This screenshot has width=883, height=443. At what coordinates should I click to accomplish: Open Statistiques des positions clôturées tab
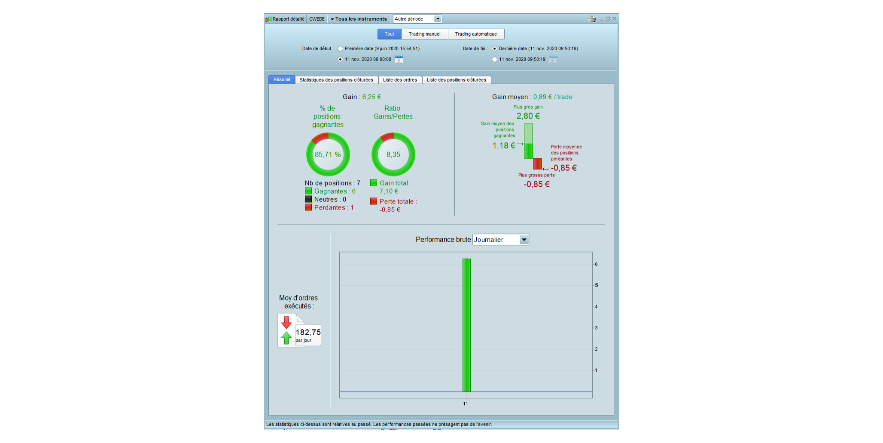pos(336,80)
